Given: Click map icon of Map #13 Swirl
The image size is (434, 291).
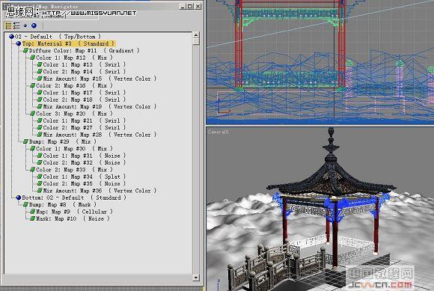Looking at the screenshot, I should pos(40,64).
